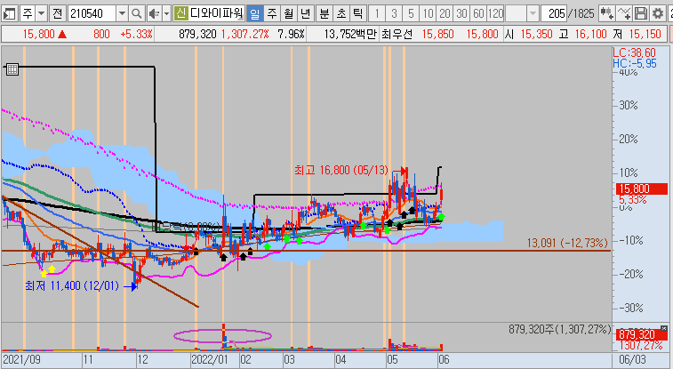Click the change rate +5.33% text
Image resolution: width=673 pixels, height=369 pixels.
pyautogui.click(x=137, y=34)
